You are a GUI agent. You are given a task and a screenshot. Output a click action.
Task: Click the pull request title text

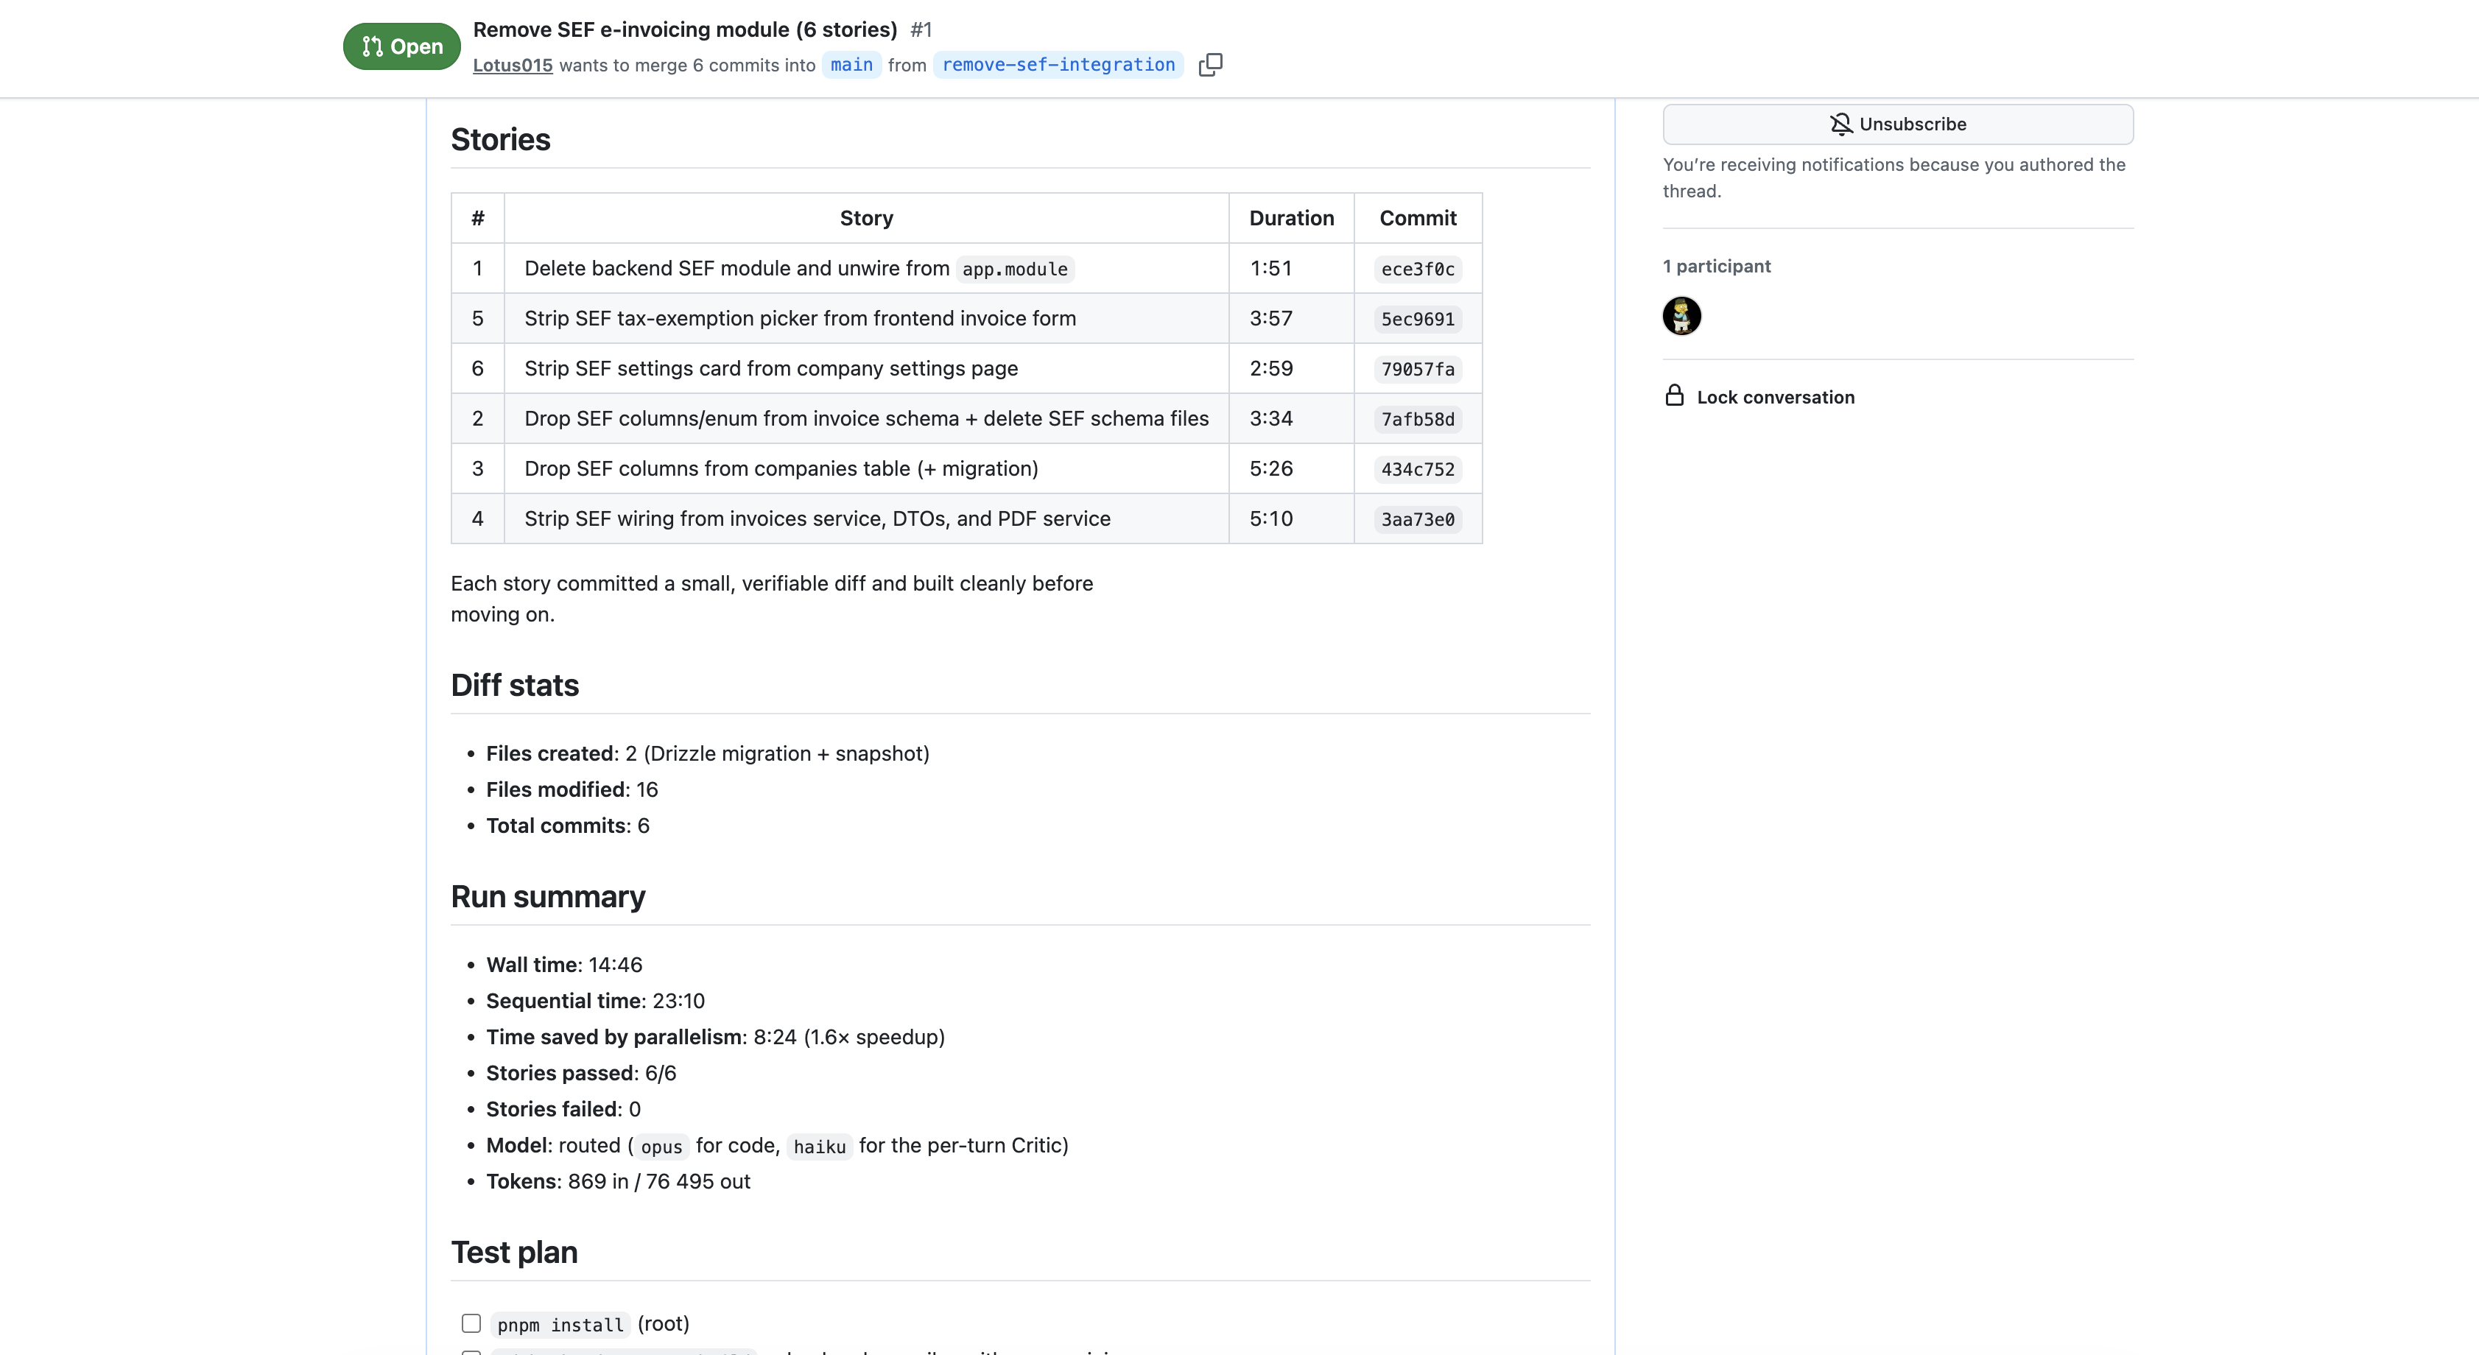point(684,30)
